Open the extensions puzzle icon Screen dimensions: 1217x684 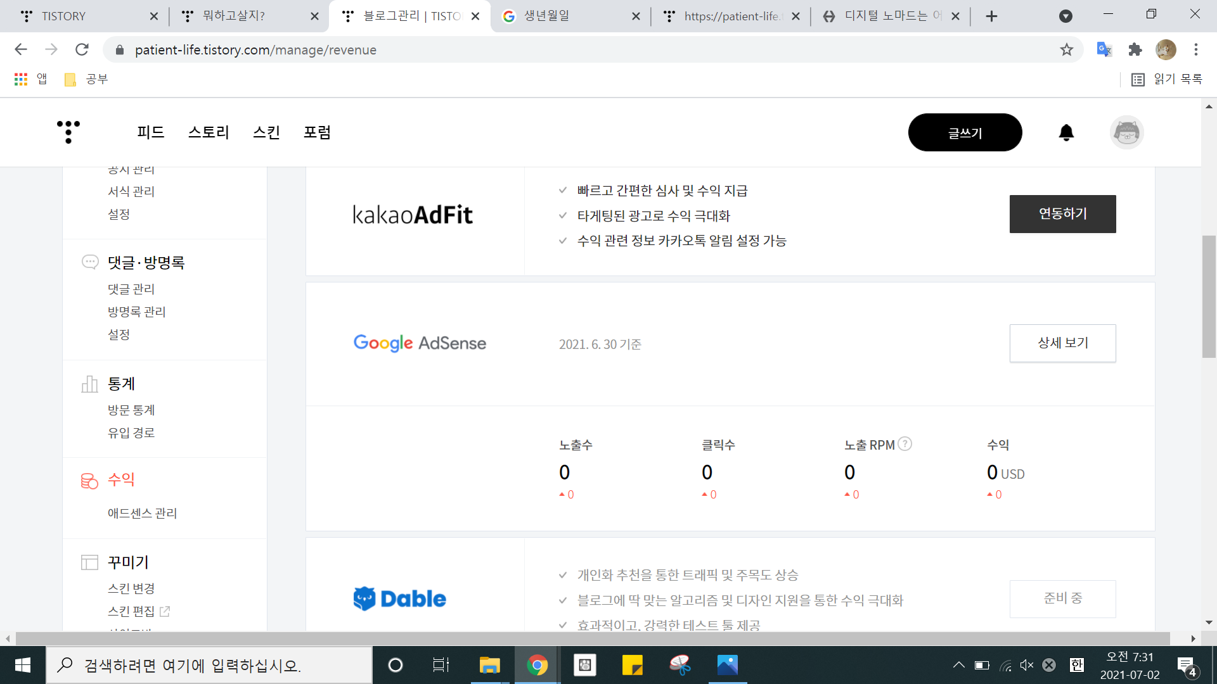pos(1135,49)
